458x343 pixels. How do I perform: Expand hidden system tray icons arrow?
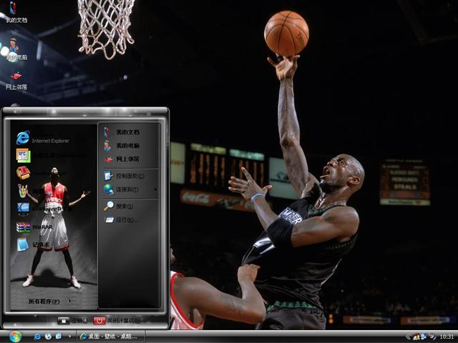tap(409, 337)
